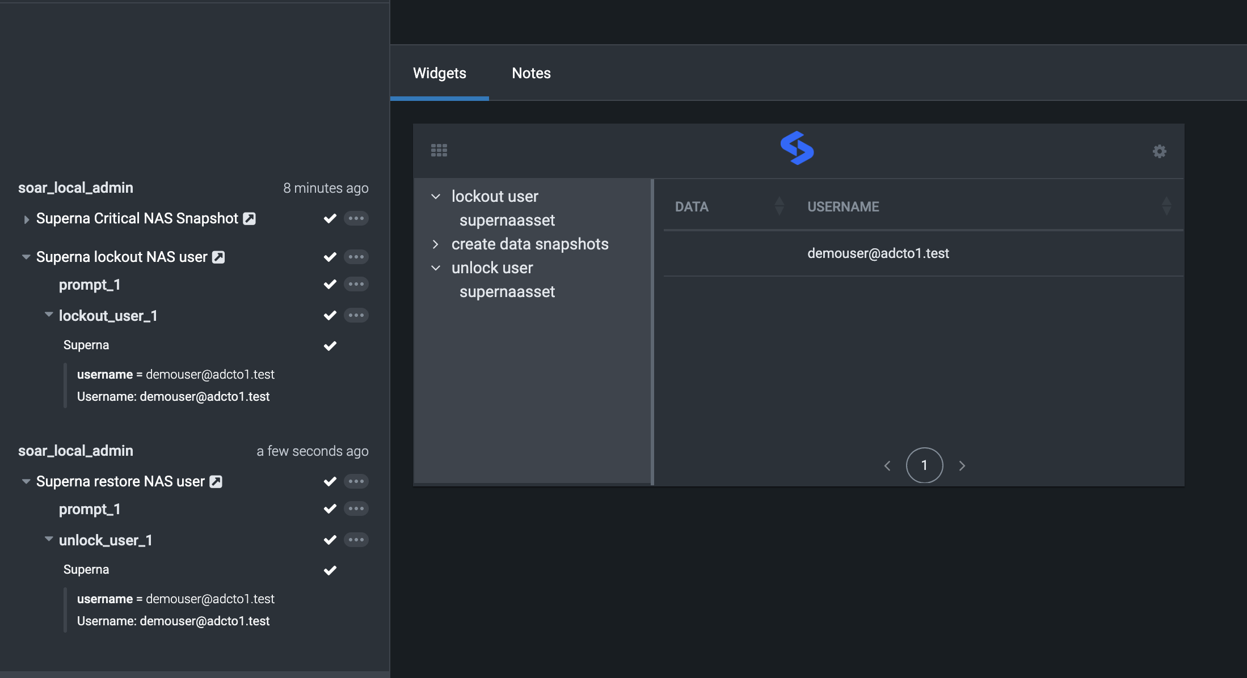
Task: Open Superna Critical NAS Snapshot external link icon
Action: (249, 219)
